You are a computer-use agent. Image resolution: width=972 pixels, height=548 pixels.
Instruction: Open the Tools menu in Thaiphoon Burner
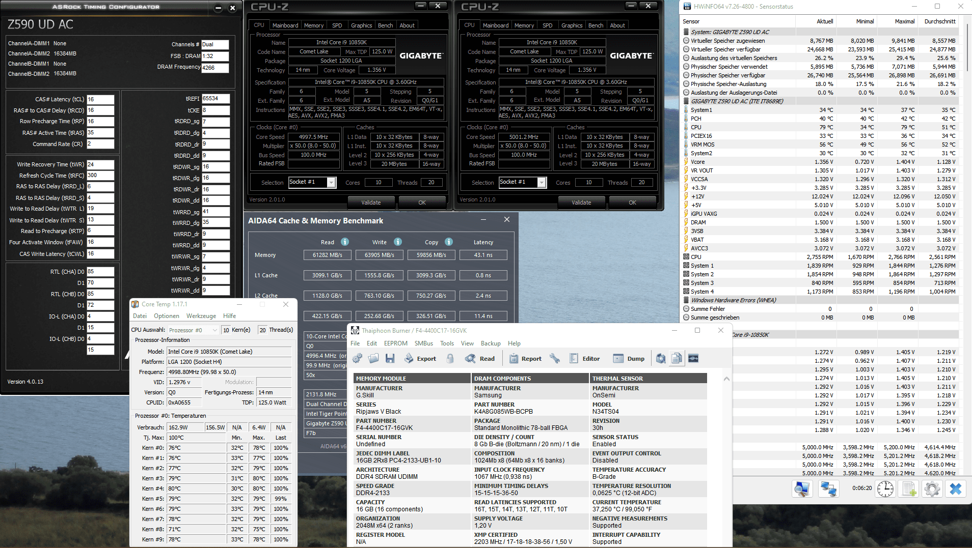447,343
